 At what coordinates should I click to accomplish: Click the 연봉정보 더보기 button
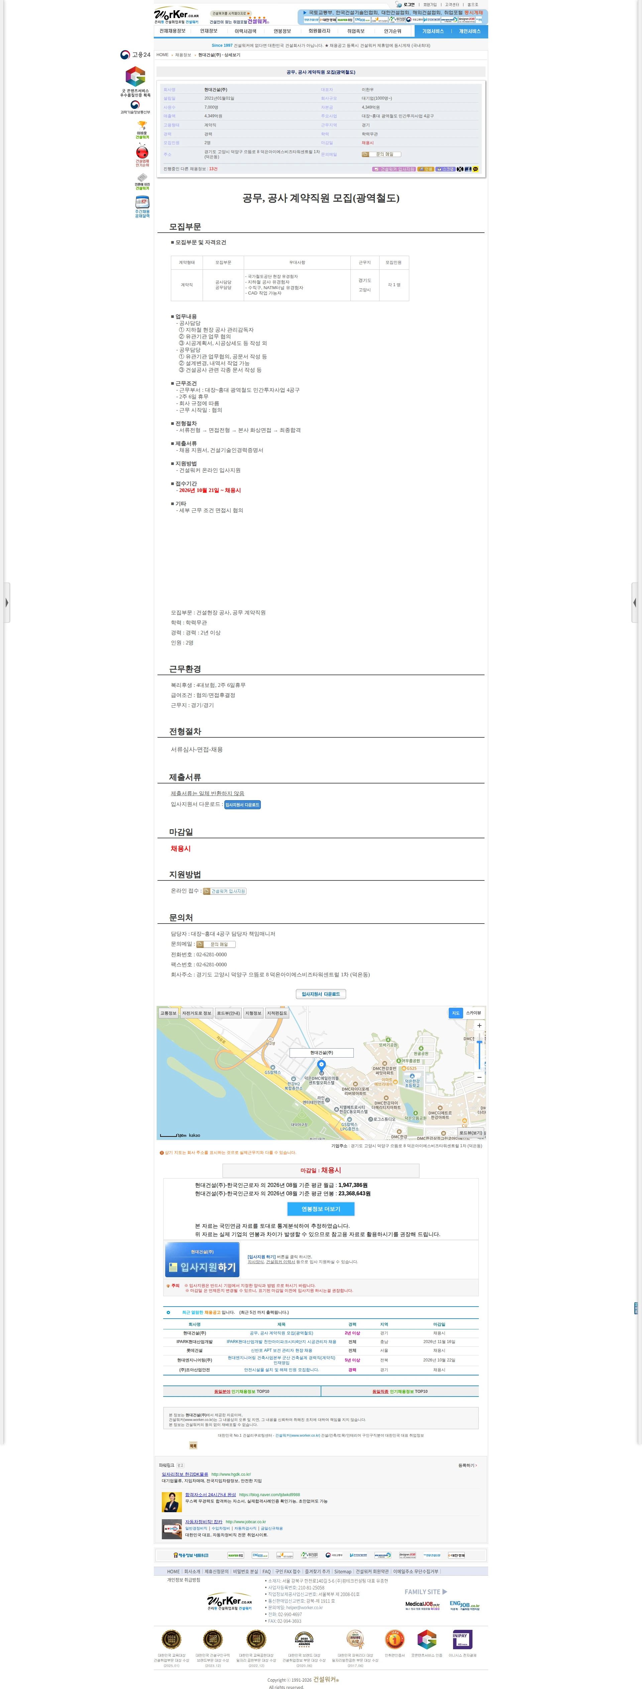[x=321, y=1208]
